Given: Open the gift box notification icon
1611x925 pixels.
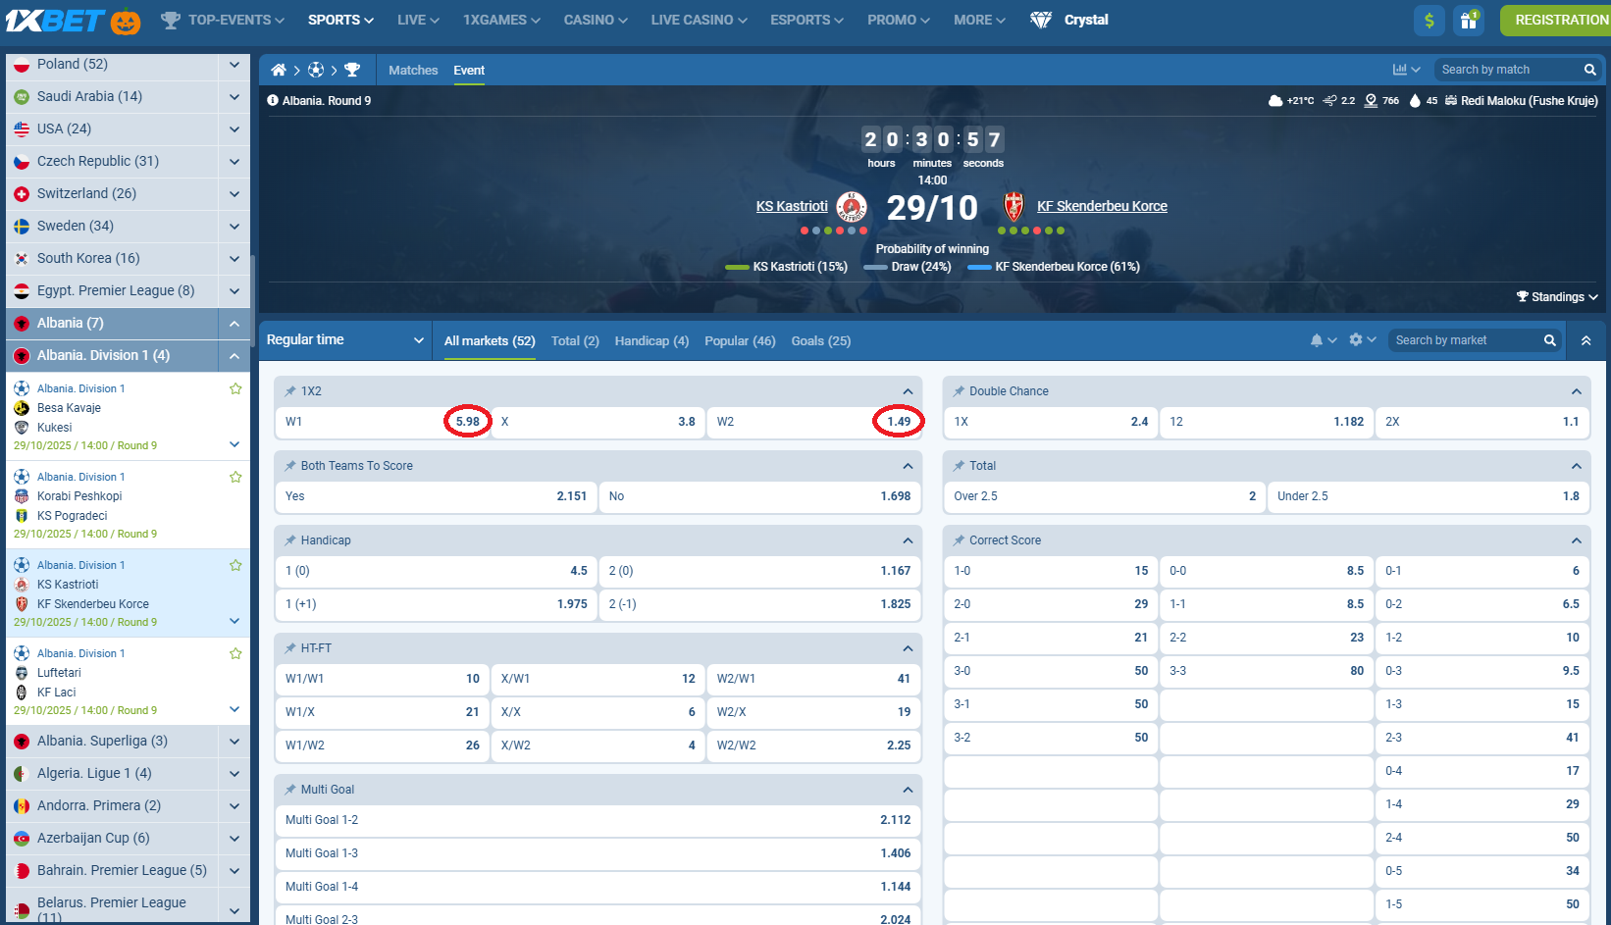Looking at the screenshot, I should click(x=1469, y=20).
